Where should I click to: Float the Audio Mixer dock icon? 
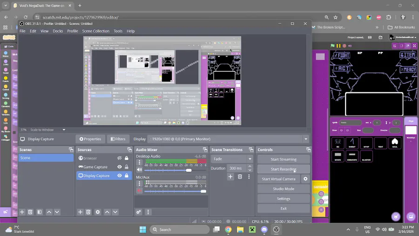pos(205,150)
